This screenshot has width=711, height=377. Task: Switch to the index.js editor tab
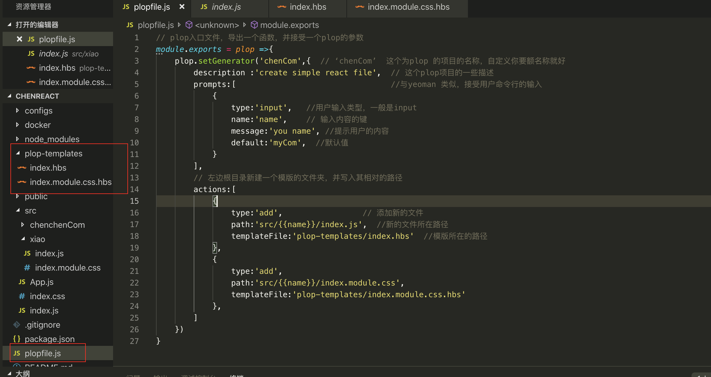pyautogui.click(x=230, y=7)
